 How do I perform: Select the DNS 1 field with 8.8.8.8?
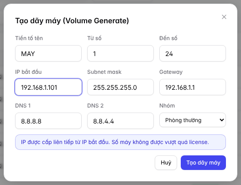tap(48, 121)
